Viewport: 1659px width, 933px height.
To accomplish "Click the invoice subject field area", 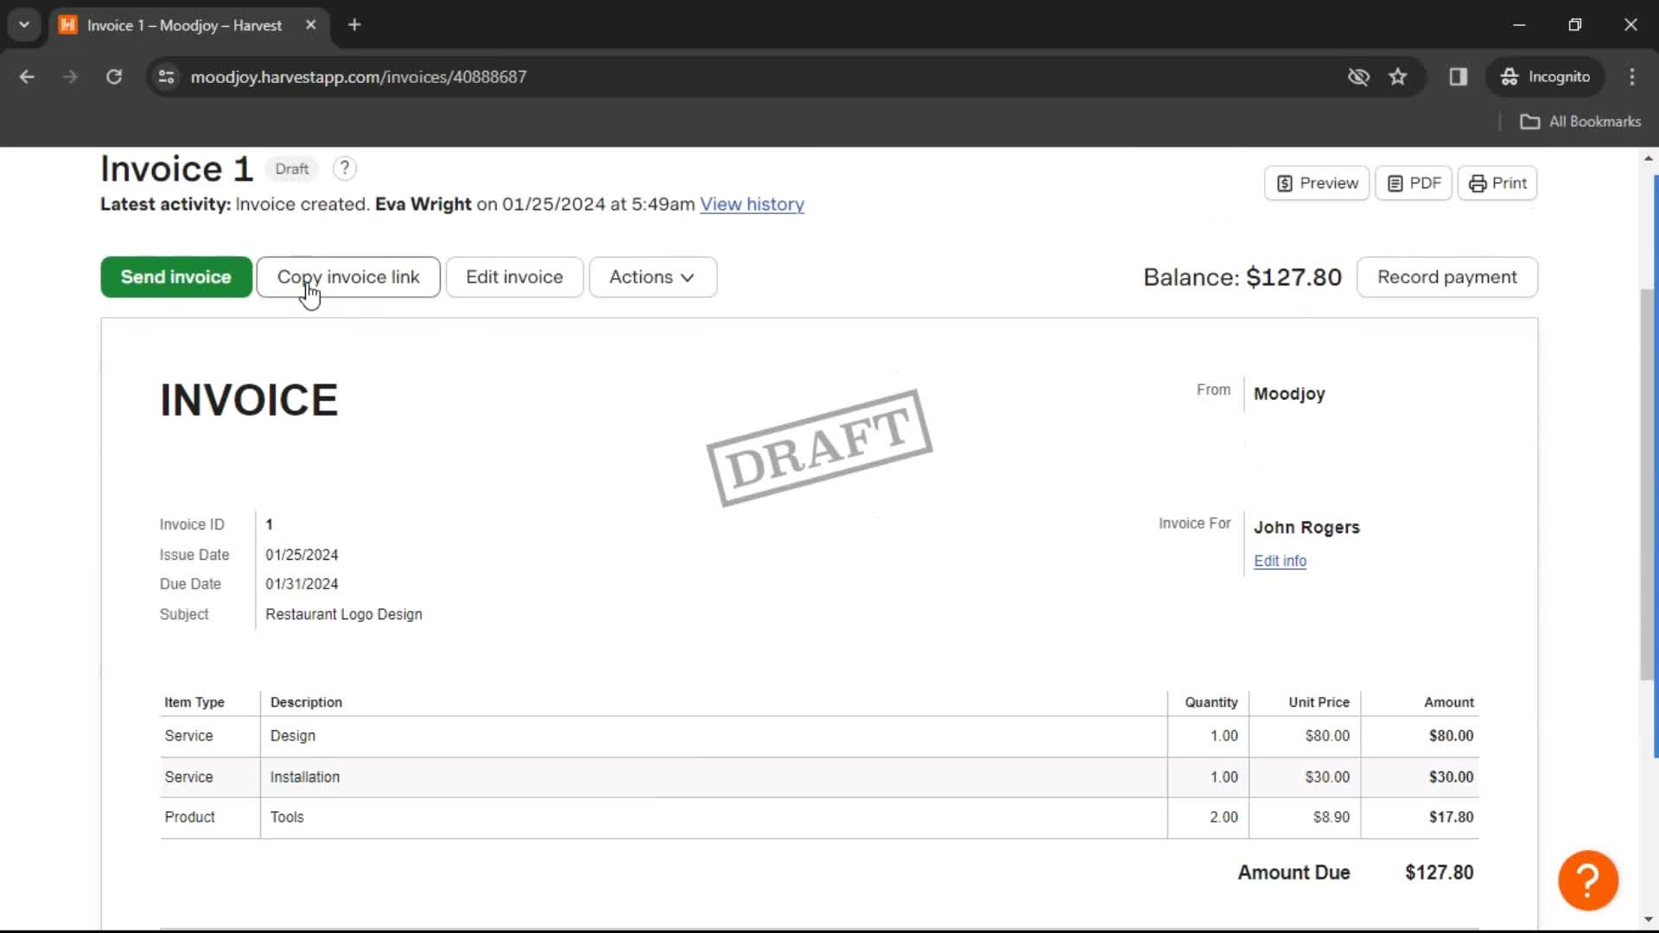I will 343,614.
